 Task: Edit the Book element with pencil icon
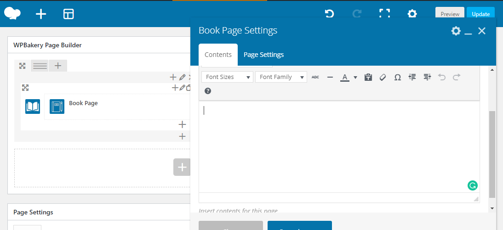click(182, 87)
